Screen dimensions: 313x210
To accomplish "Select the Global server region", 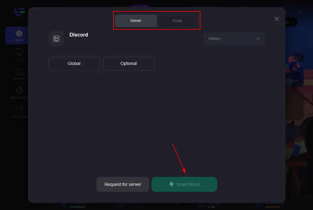I will (74, 63).
